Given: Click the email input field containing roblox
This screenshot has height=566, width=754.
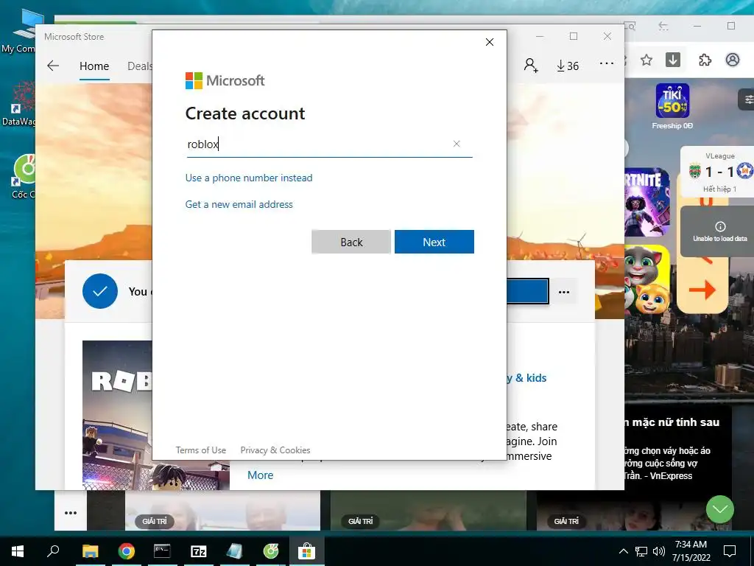Looking at the screenshot, I should [329, 144].
